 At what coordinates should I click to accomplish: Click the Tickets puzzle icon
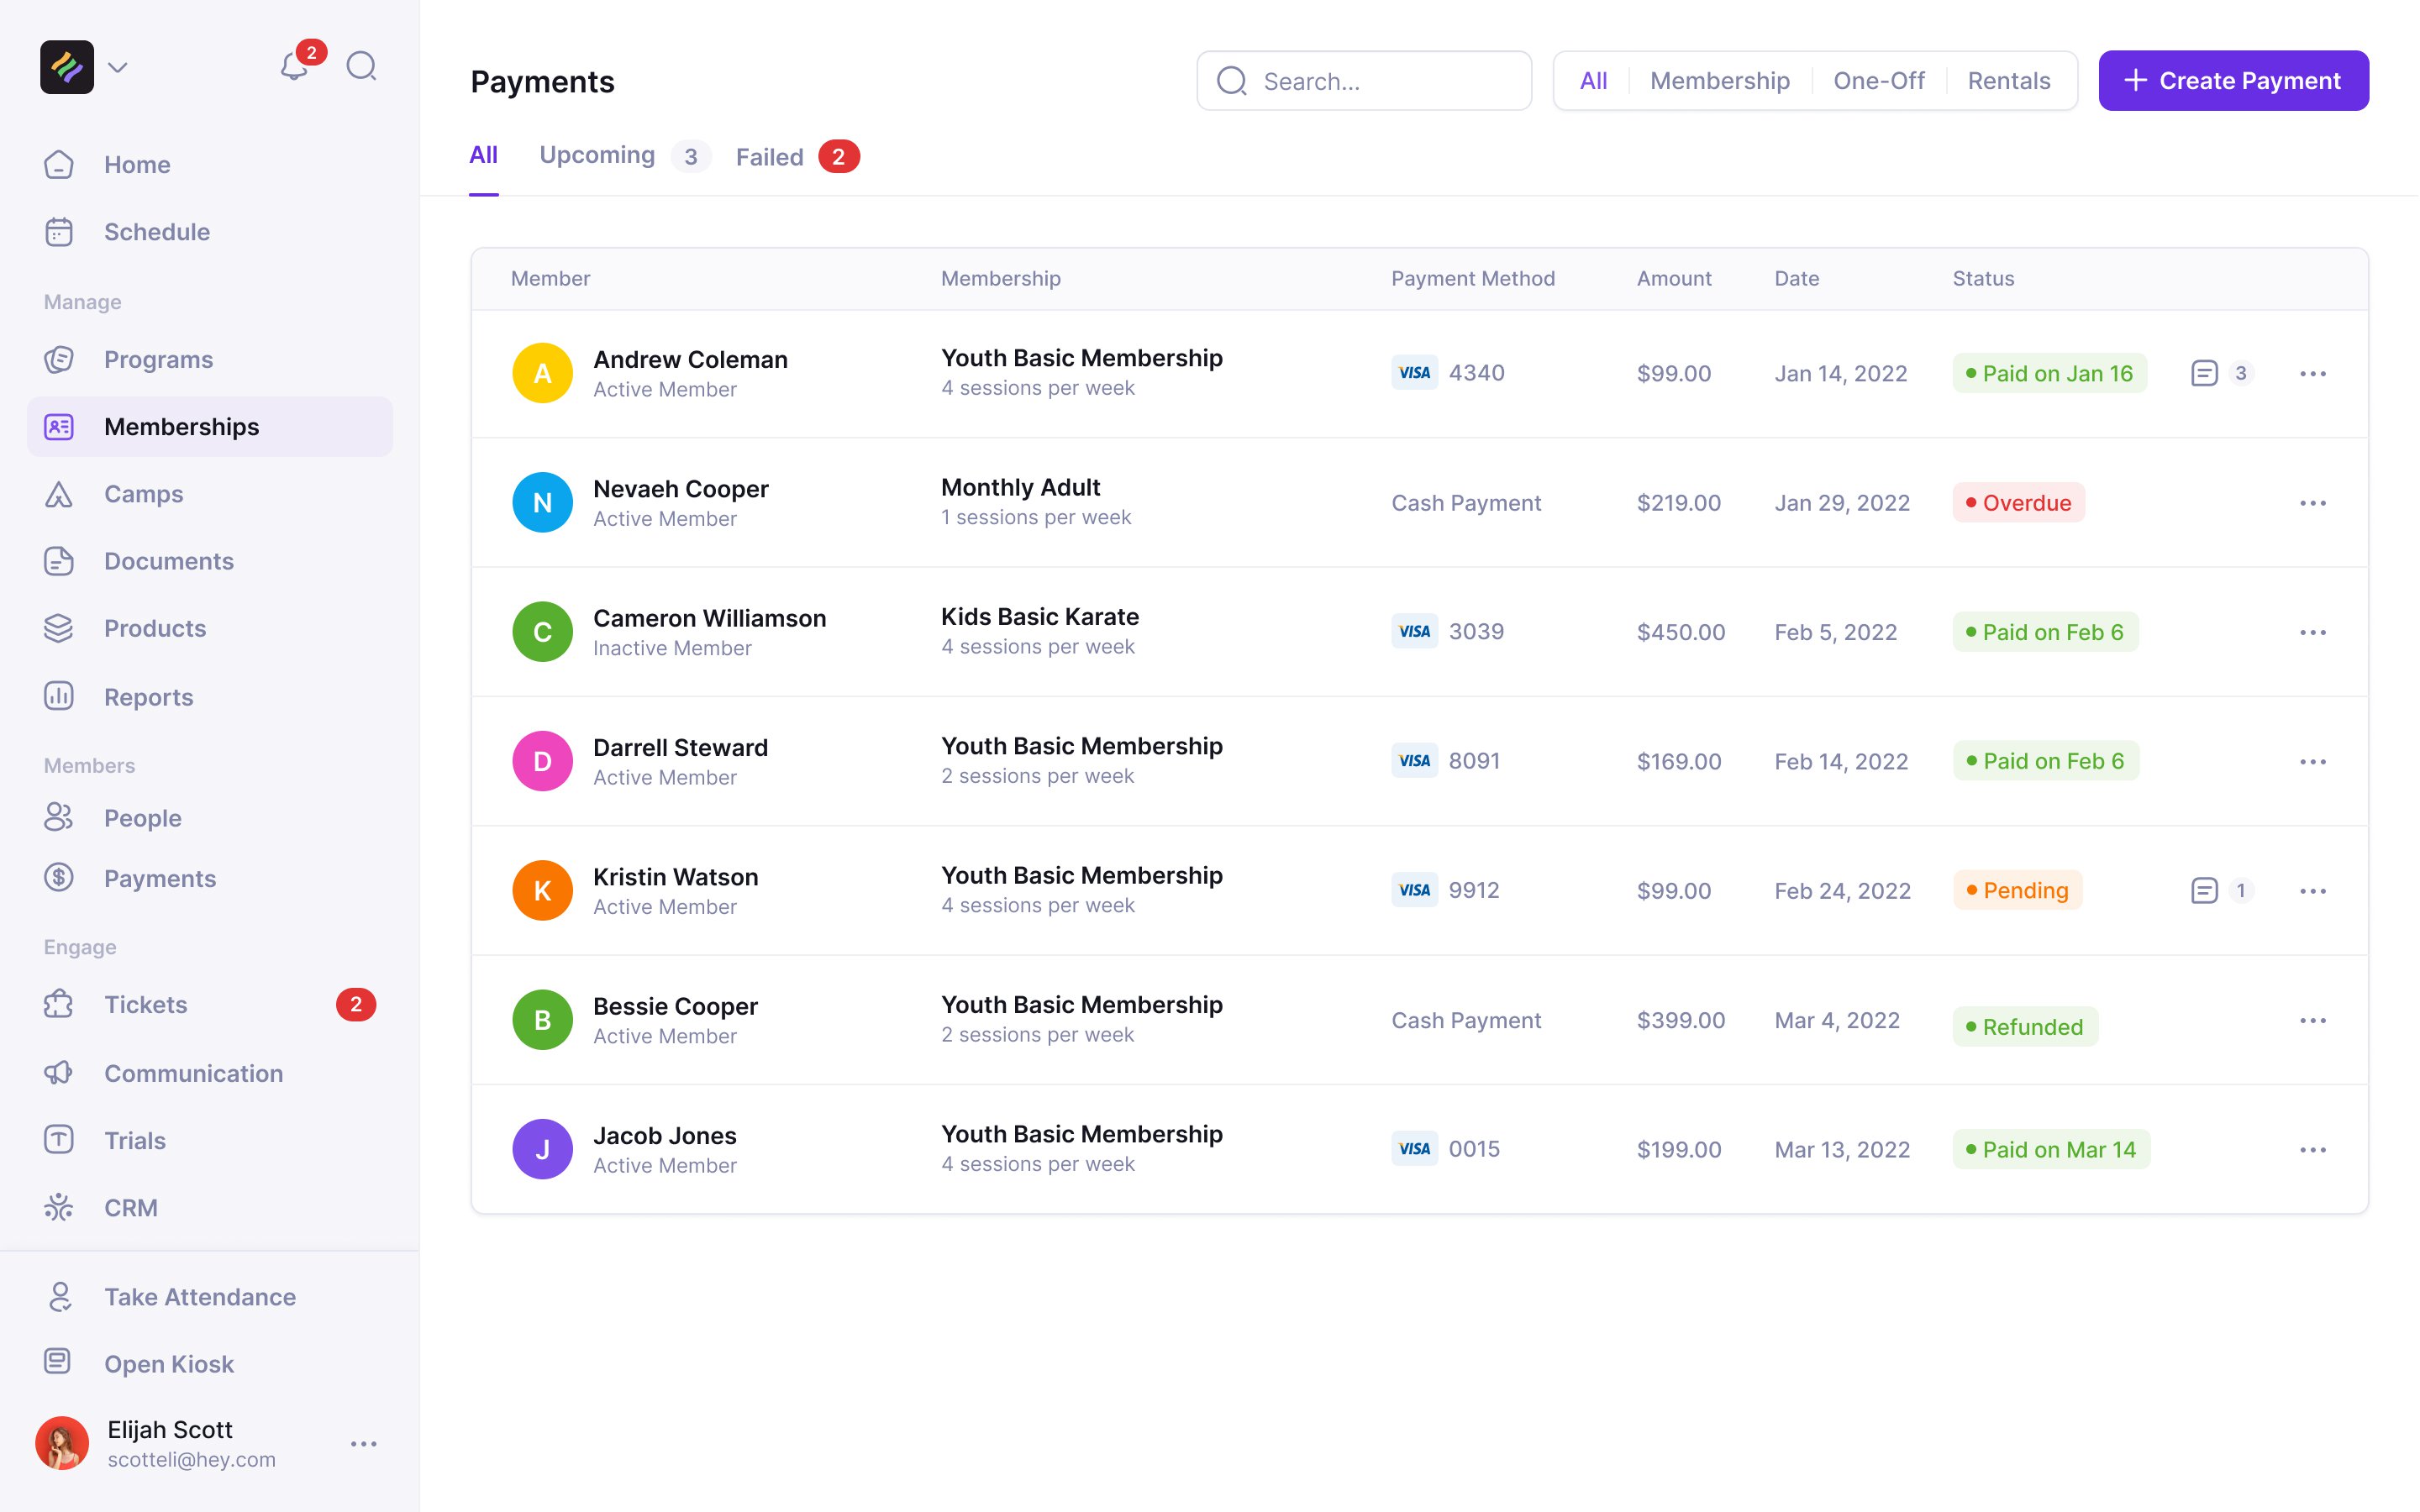59,1004
